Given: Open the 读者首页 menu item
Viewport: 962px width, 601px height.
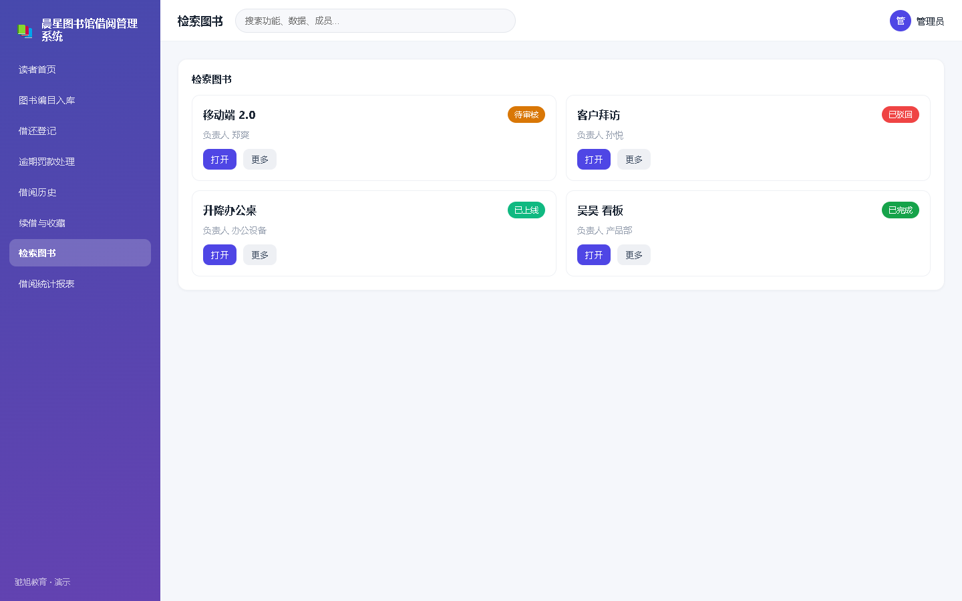Looking at the screenshot, I should click(x=80, y=69).
